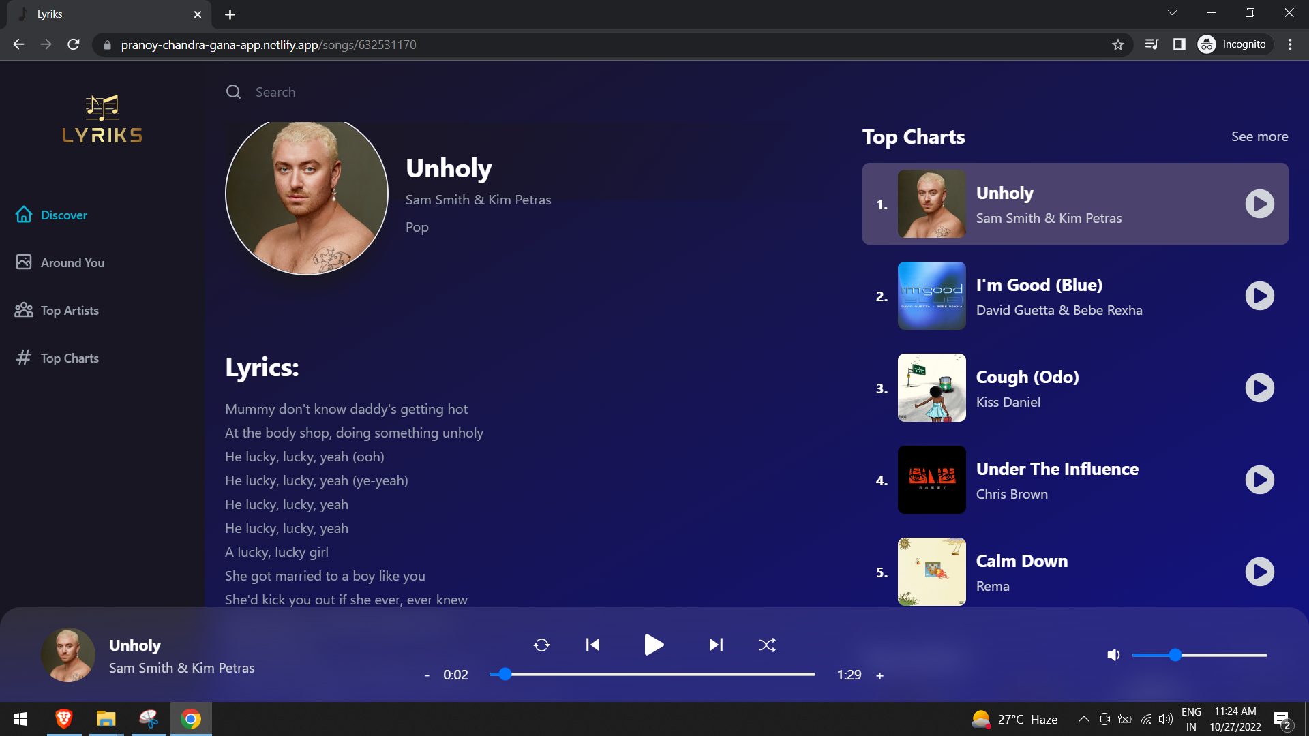This screenshot has width=1309, height=736.
Task: Click the plus seek-forward button
Action: [x=879, y=675]
